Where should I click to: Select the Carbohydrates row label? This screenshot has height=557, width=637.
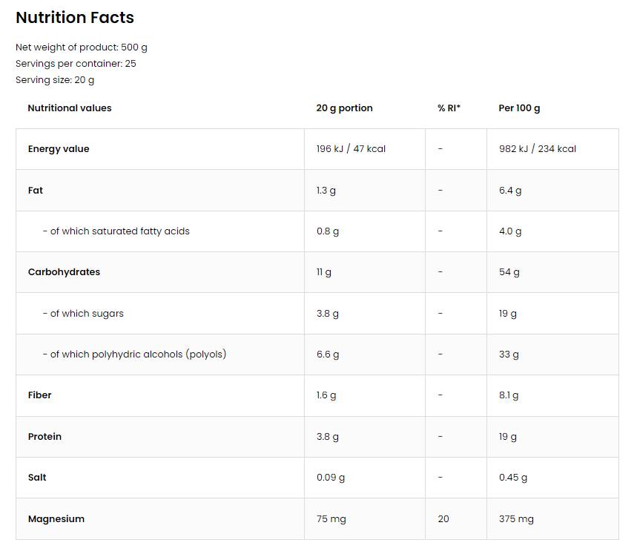[x=64, y=272]
